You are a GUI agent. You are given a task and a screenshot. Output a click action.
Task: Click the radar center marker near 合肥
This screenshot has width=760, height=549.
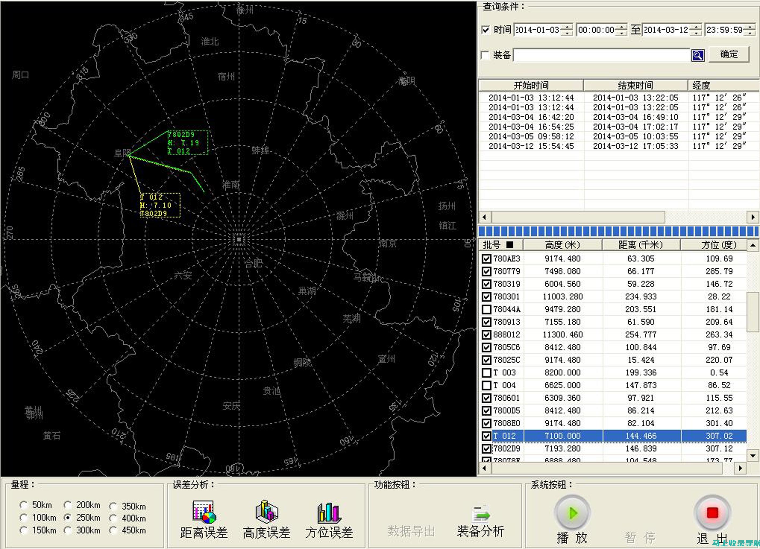click(x=239, y=240)
